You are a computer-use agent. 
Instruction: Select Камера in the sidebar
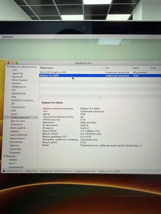point(15,131)
